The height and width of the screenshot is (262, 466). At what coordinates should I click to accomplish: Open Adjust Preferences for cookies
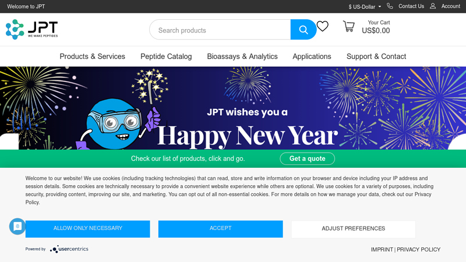(x=353, y=229)
